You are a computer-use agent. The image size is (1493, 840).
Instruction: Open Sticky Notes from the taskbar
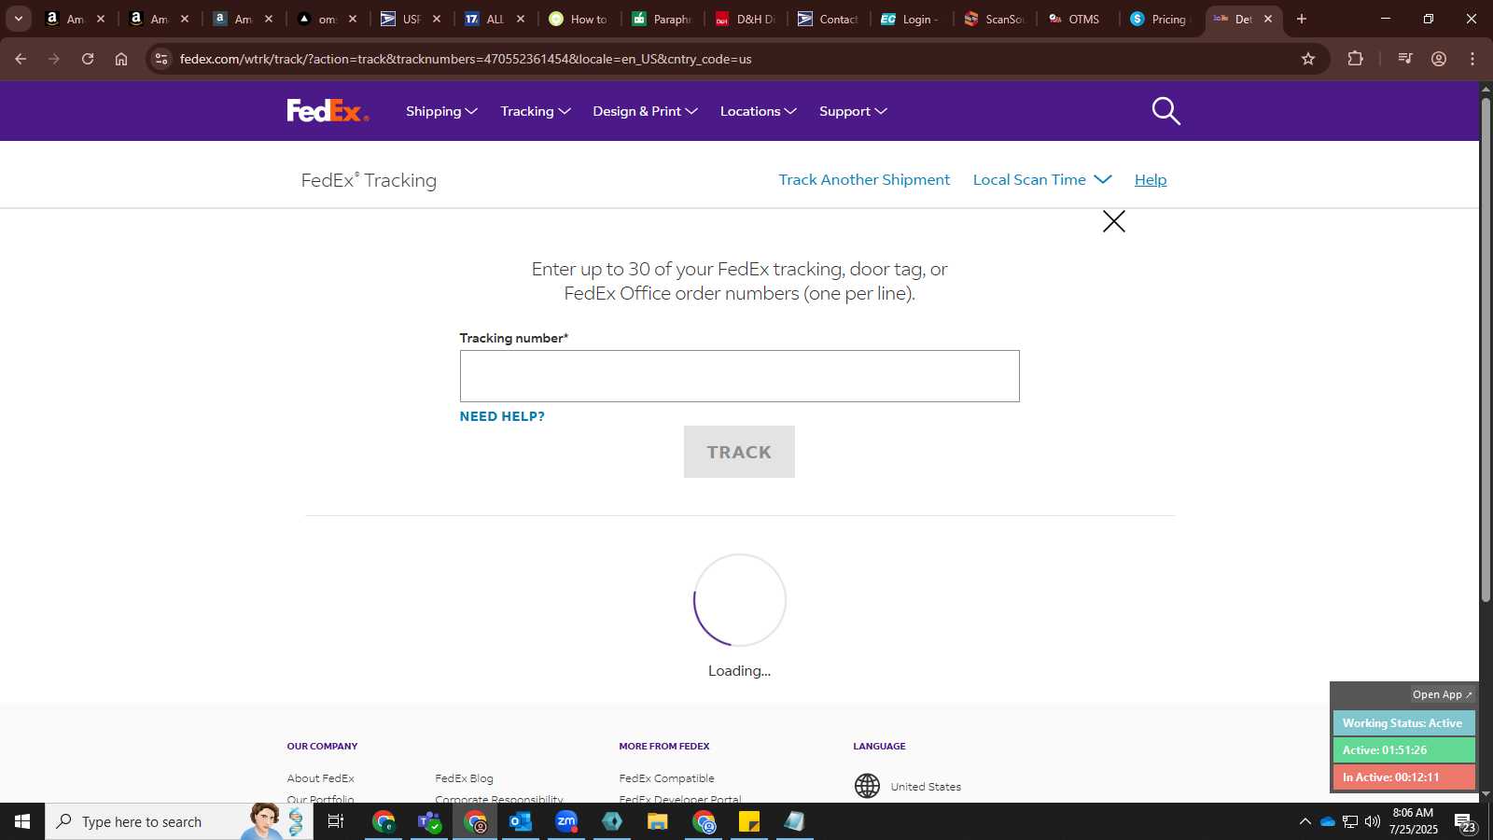(x=749, y=821)
